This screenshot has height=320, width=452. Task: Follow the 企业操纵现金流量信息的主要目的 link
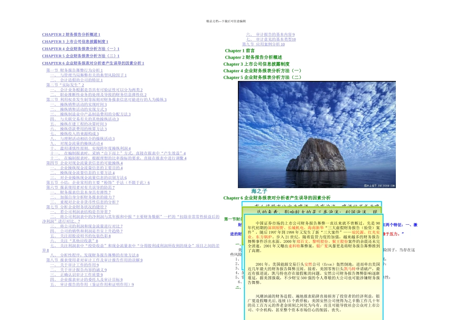pyautogui.click(x=86, y=168)
